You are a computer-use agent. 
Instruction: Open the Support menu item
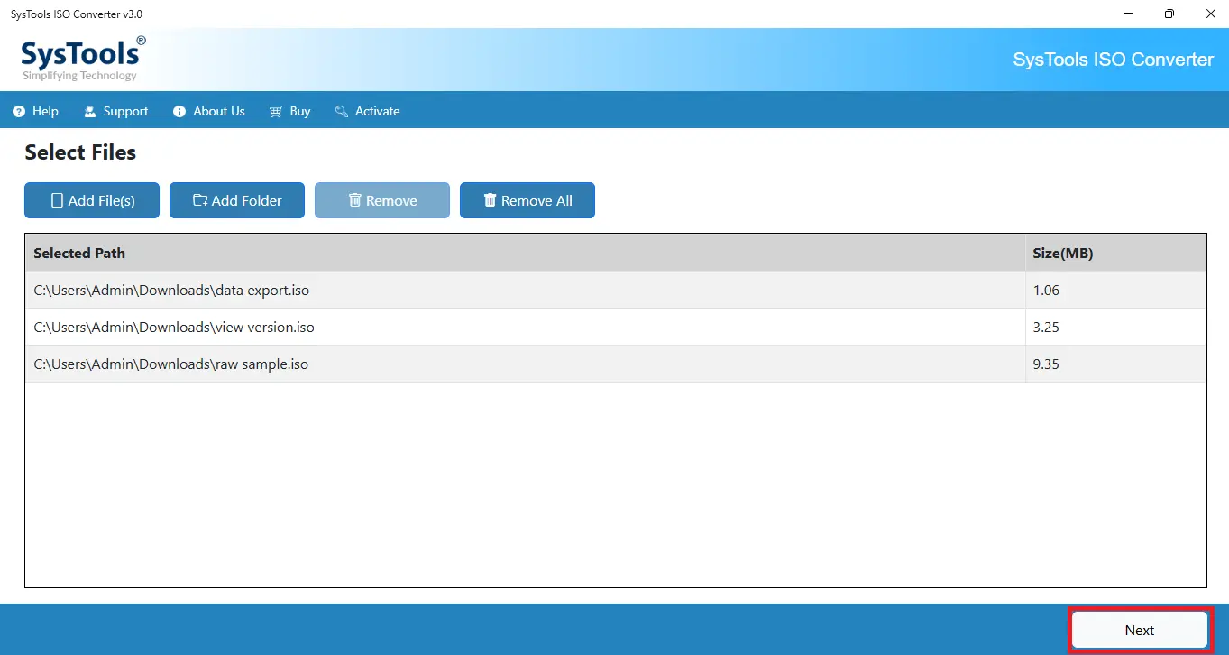click(115, 111)
